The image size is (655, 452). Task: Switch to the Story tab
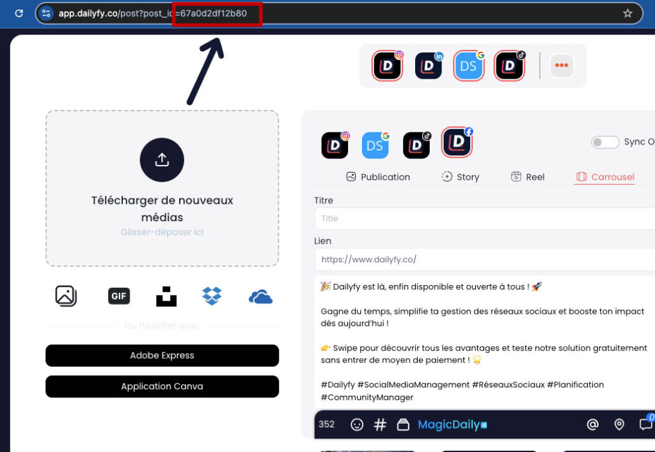(x=460, y=177)
